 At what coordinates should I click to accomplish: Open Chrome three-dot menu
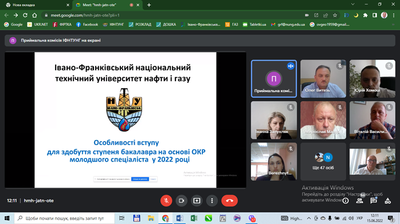coord(394,15)
